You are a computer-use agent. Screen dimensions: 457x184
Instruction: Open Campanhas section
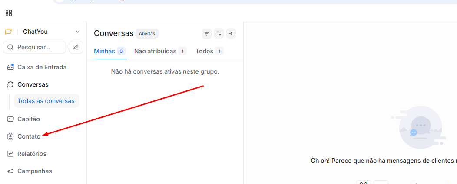click(34, 171)
